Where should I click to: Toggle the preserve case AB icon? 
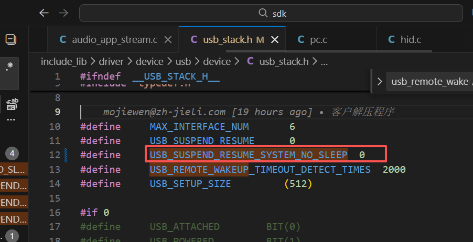coord(13,104)
